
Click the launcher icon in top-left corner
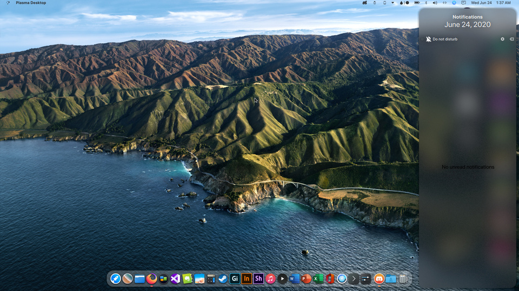(8, 3)
